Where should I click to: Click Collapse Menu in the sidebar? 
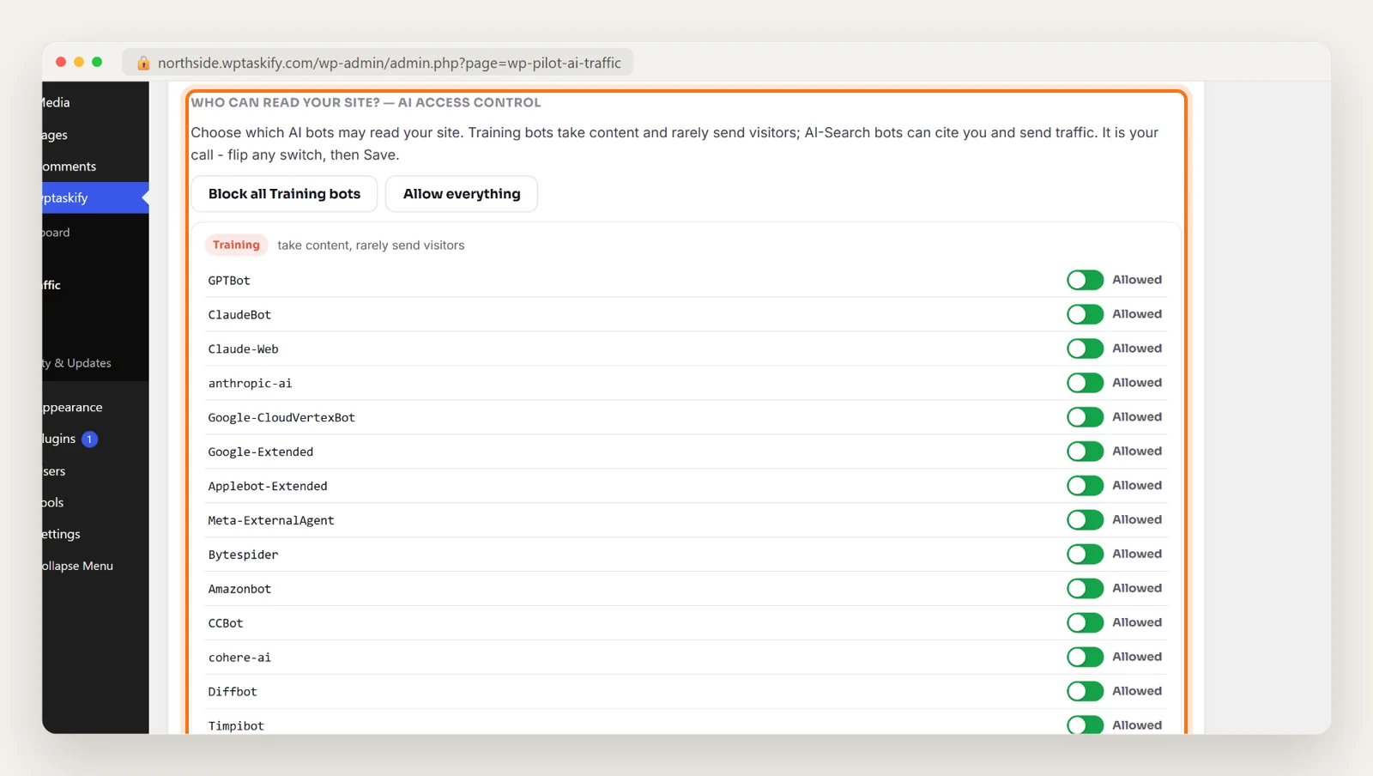[77, 566]
